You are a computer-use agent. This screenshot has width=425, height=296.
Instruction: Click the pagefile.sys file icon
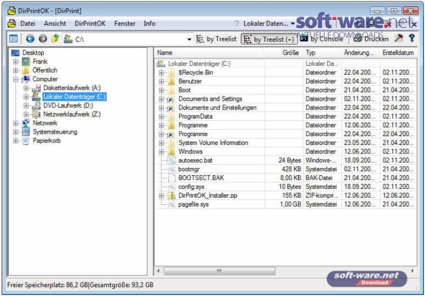point(171,204)
